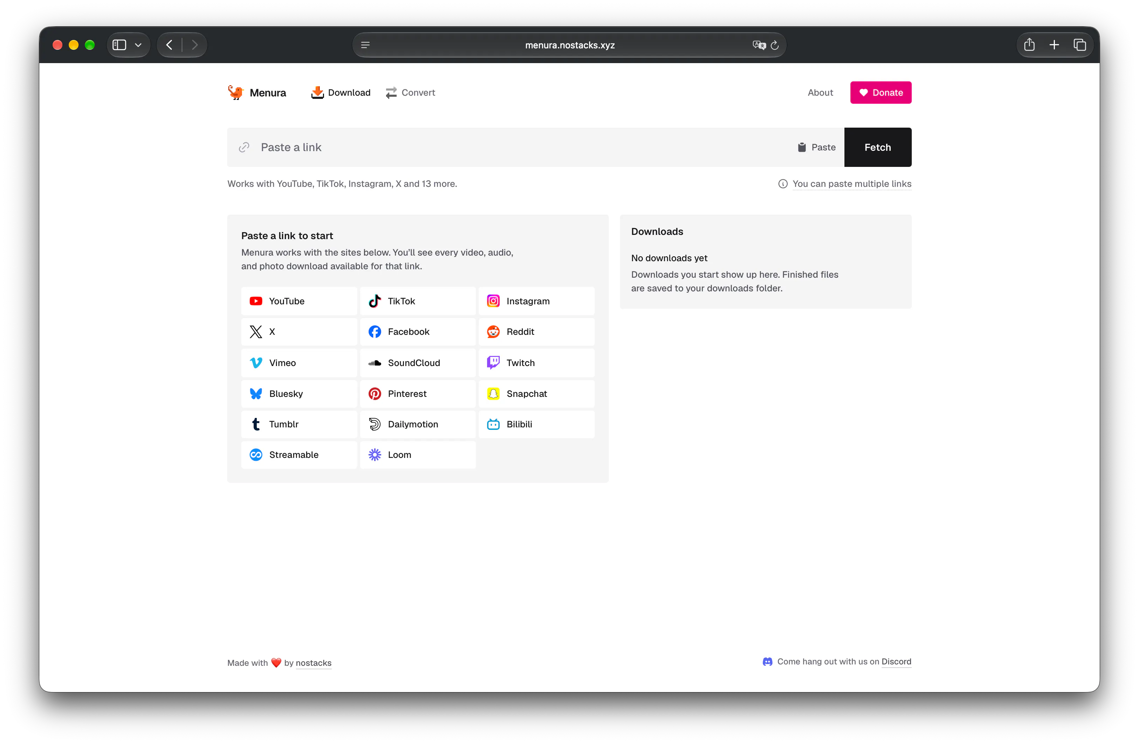The width and height of the screenshot is (1139, 744).
Task: Select the SoundCloud site tile
Action: [x=418, y=363]
